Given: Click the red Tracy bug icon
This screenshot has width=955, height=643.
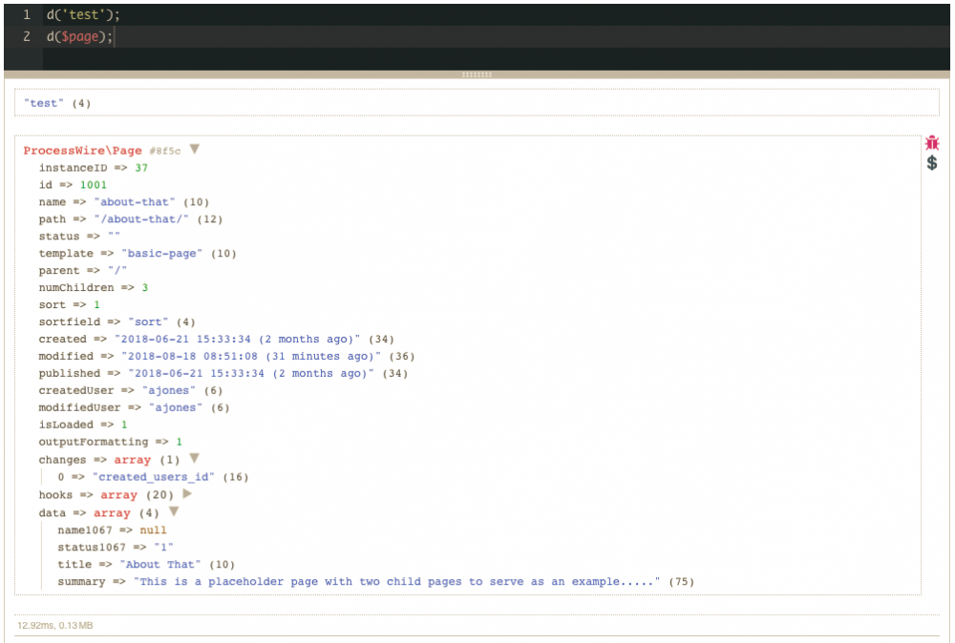Looking at the screenshot, I should (x=931, y=142).
